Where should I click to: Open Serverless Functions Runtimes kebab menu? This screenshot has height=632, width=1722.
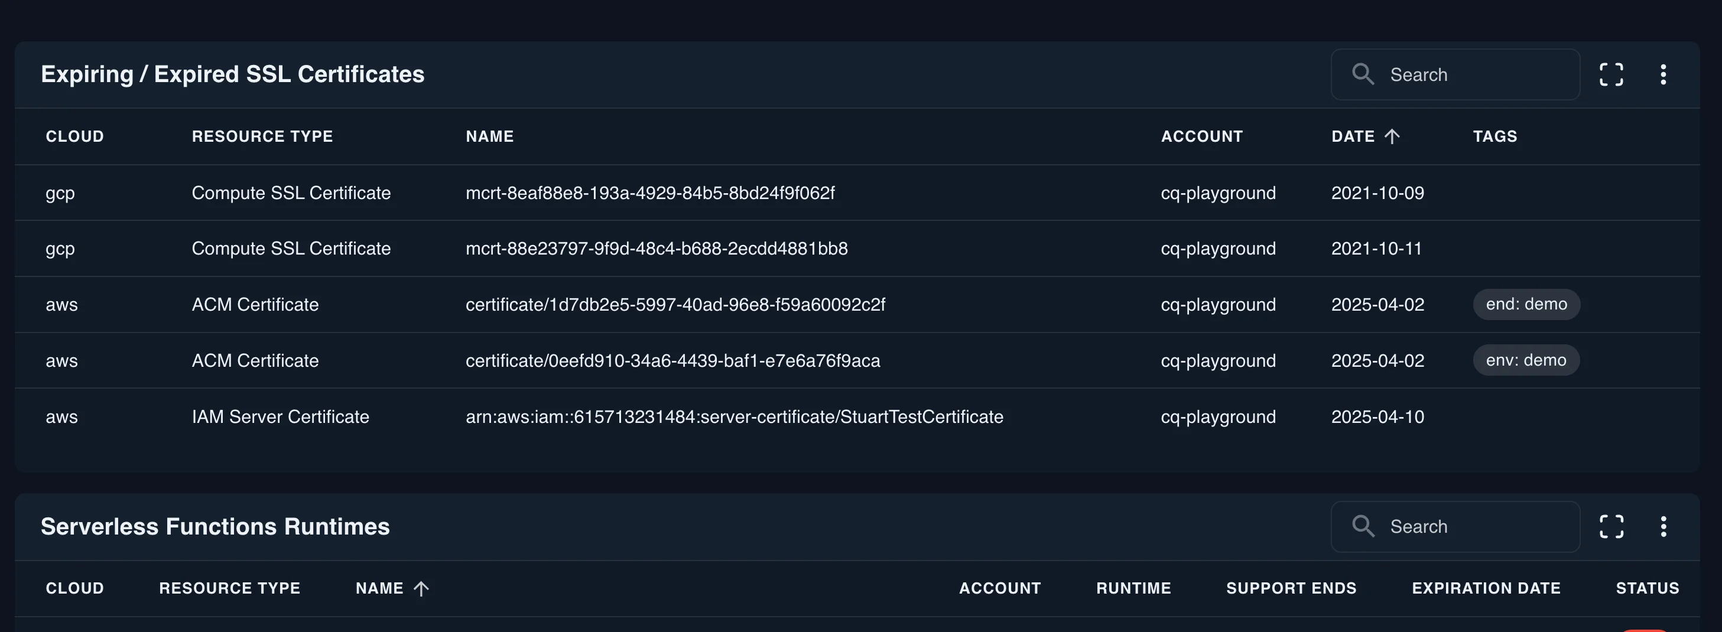[x=1663, y=526]
